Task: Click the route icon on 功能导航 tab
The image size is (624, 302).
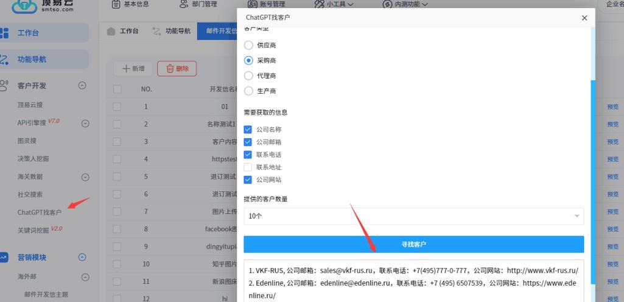Action: coord(156,32)
